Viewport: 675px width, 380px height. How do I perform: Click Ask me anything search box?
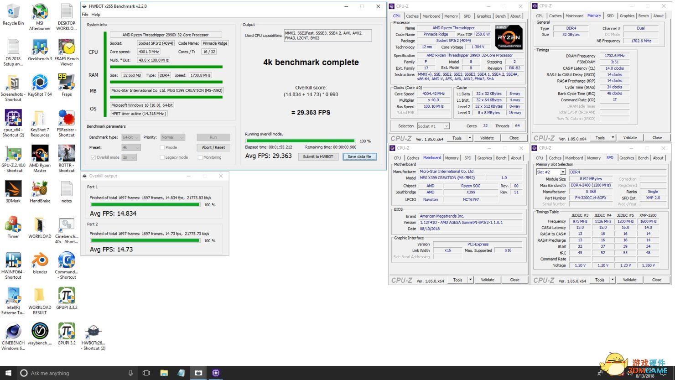tap(78, 373)
